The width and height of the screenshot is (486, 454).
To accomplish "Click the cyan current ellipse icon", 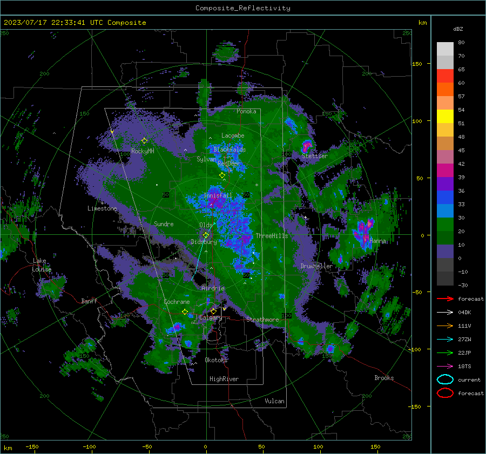I will coord(445,380).
